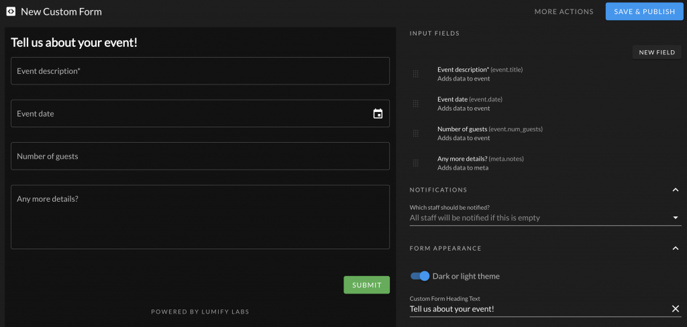Screen dimensions: 687x327
Task: Add a New Field
Action: tap(657, 52)
